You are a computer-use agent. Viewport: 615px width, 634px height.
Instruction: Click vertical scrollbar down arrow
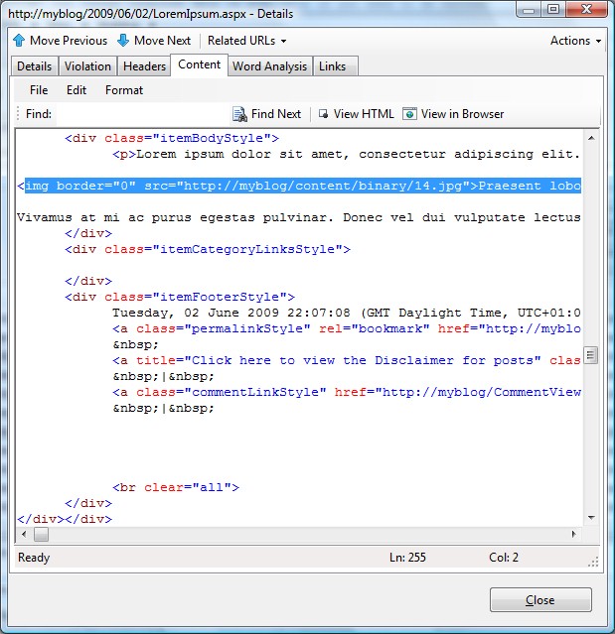tap(591, 518)
